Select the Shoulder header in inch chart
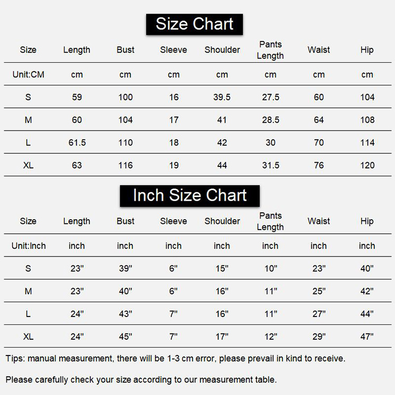 click(222, 221)
